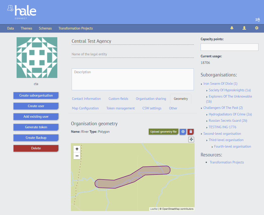
Task: Click the Capacity points input field
Action: click(229, 47)
